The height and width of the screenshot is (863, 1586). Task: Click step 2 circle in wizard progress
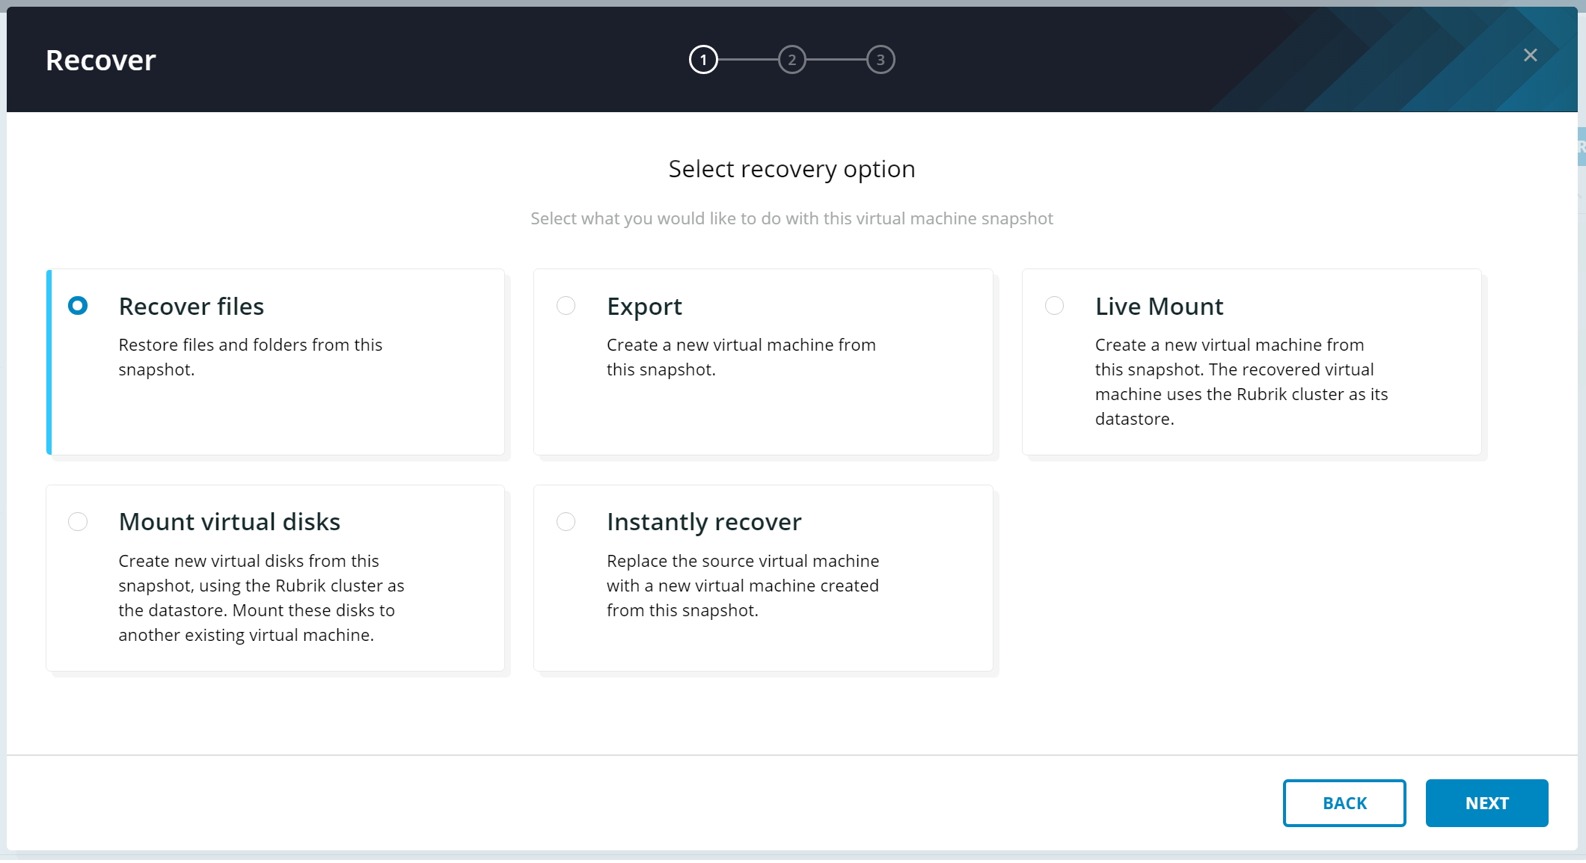pos(792,60)
